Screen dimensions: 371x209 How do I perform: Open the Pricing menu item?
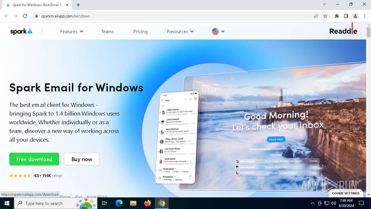click(141, 31)
